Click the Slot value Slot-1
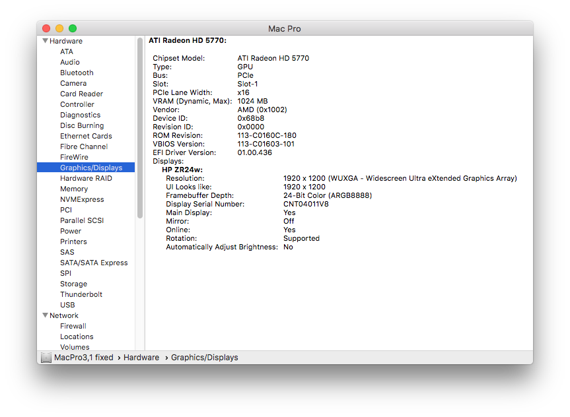Image resolution: width=570 pixels, height=417 pixels. point(248,84)
